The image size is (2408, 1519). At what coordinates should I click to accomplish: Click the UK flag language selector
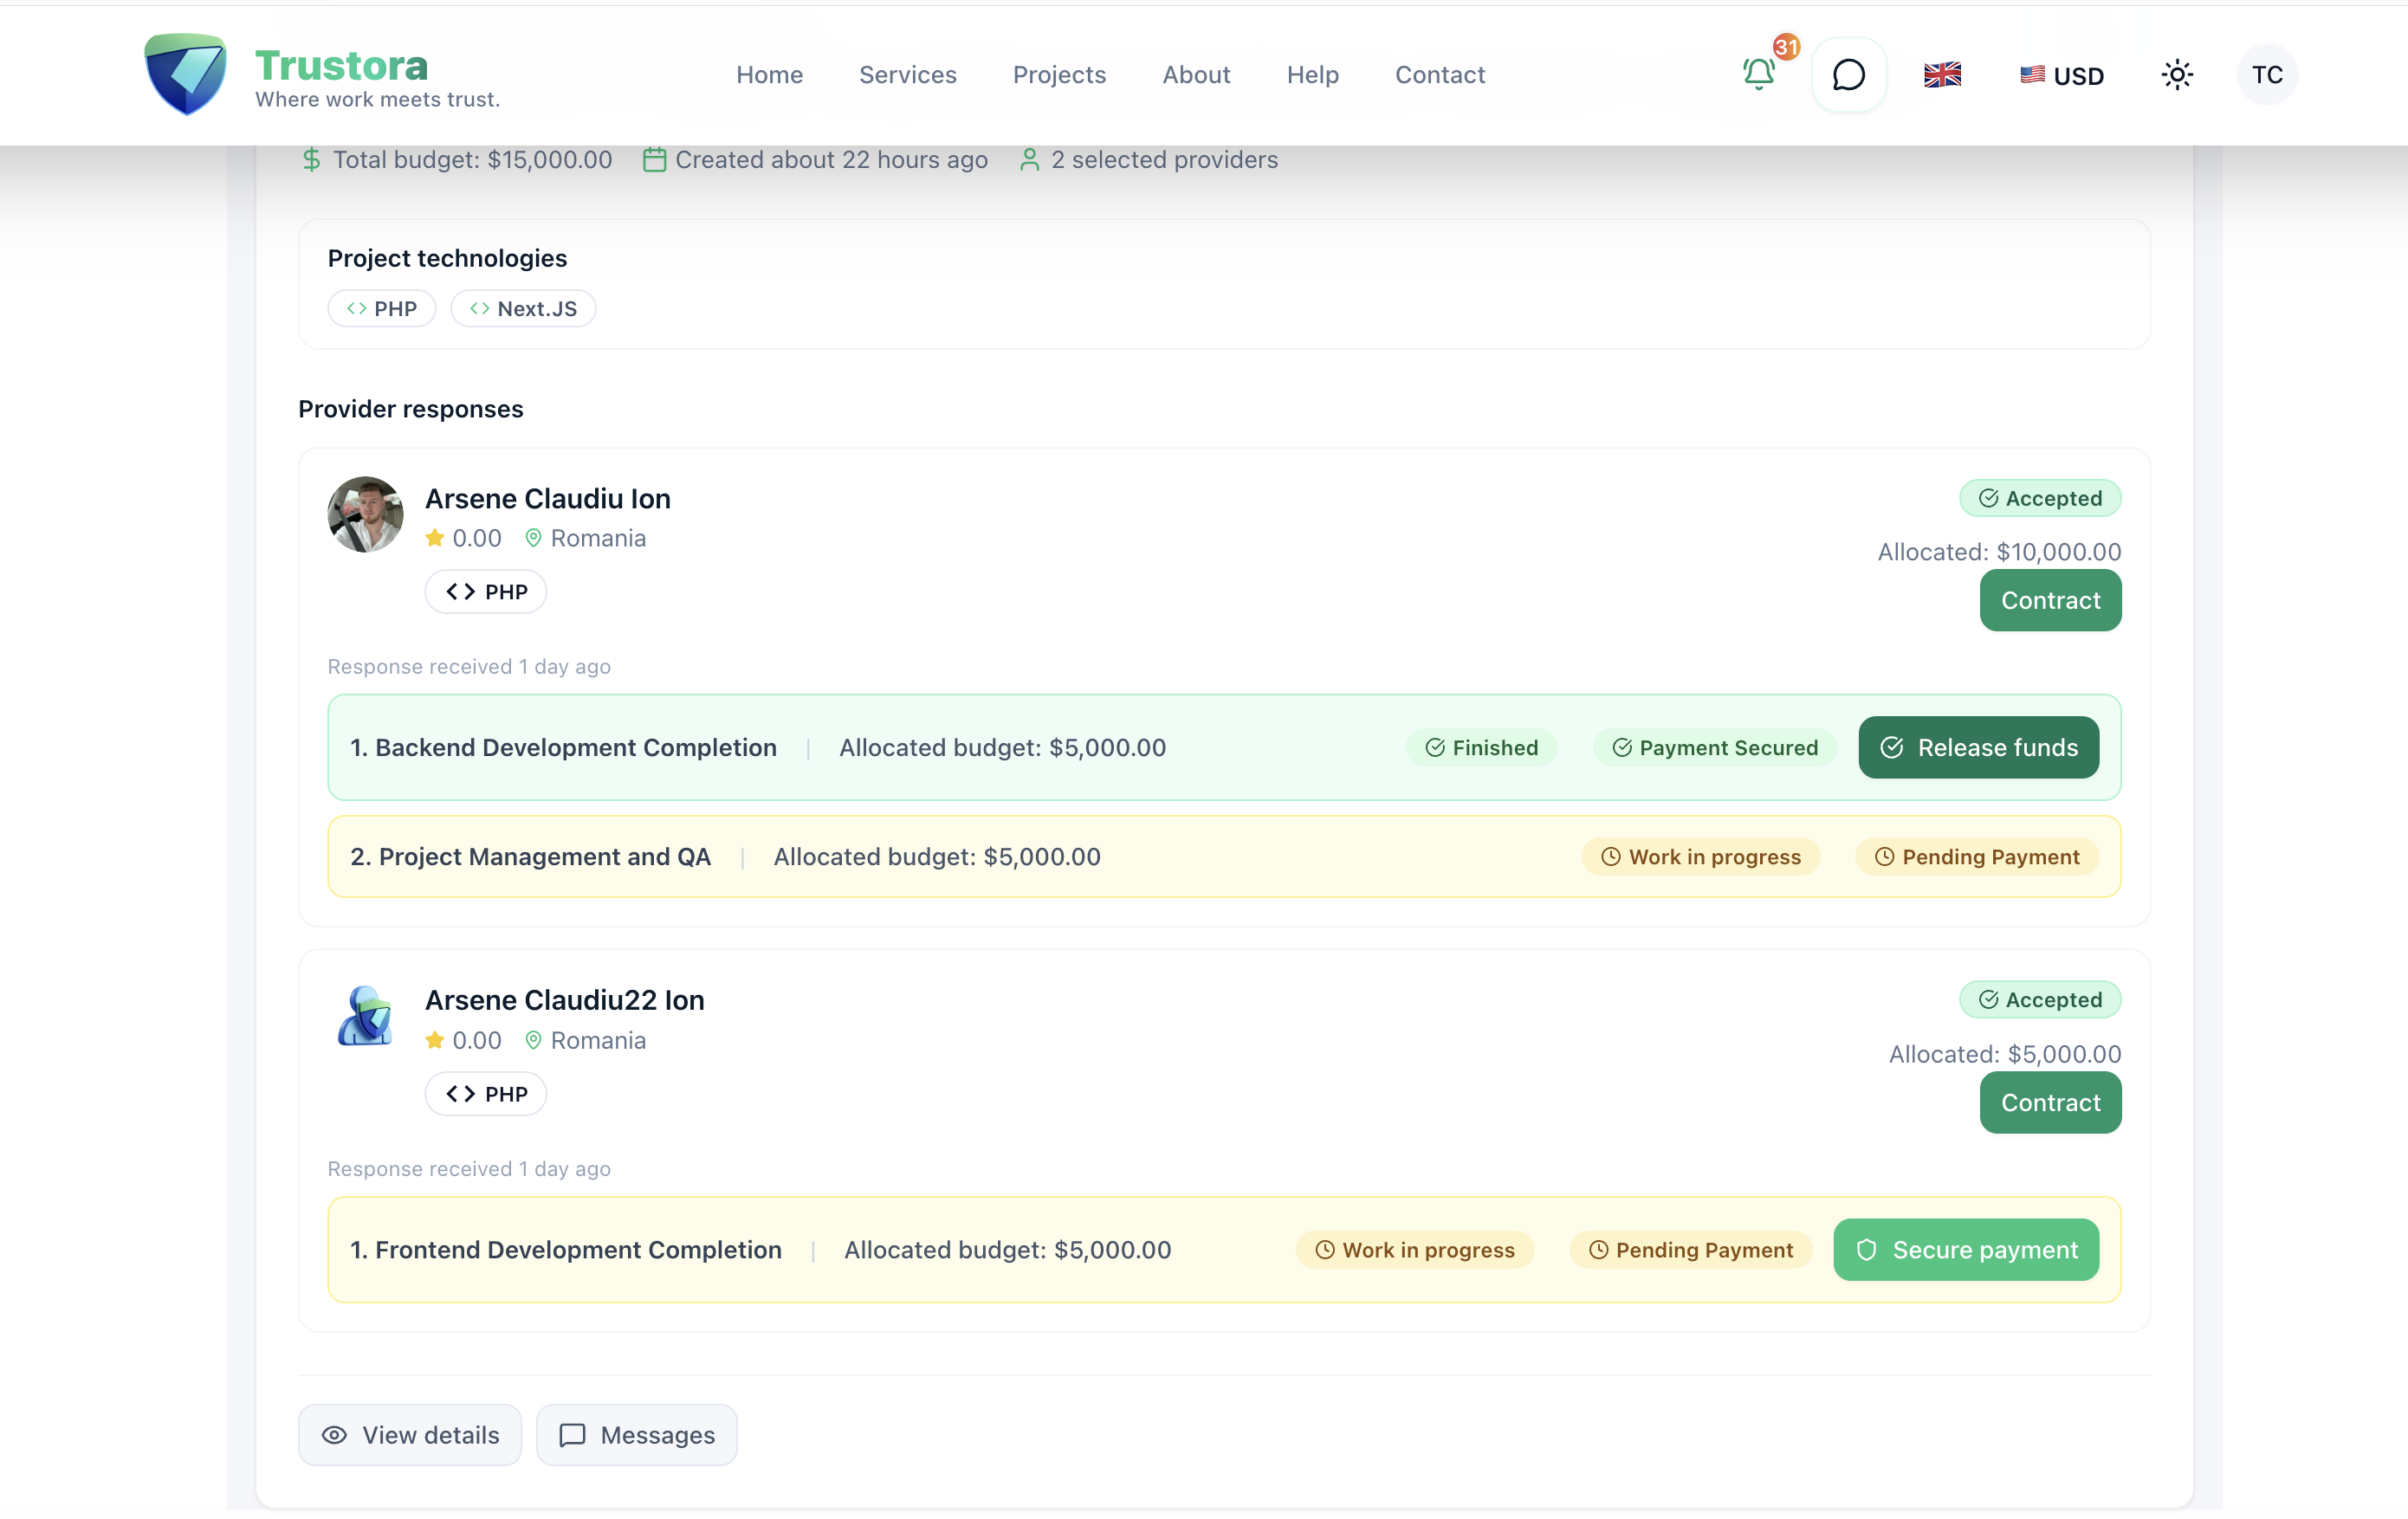click(x=1942, y=75)
